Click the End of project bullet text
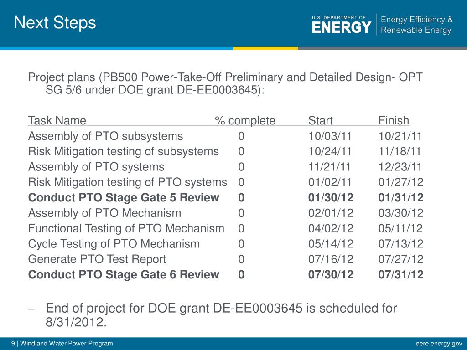467x350 pixels. click(x=221, y=315)
